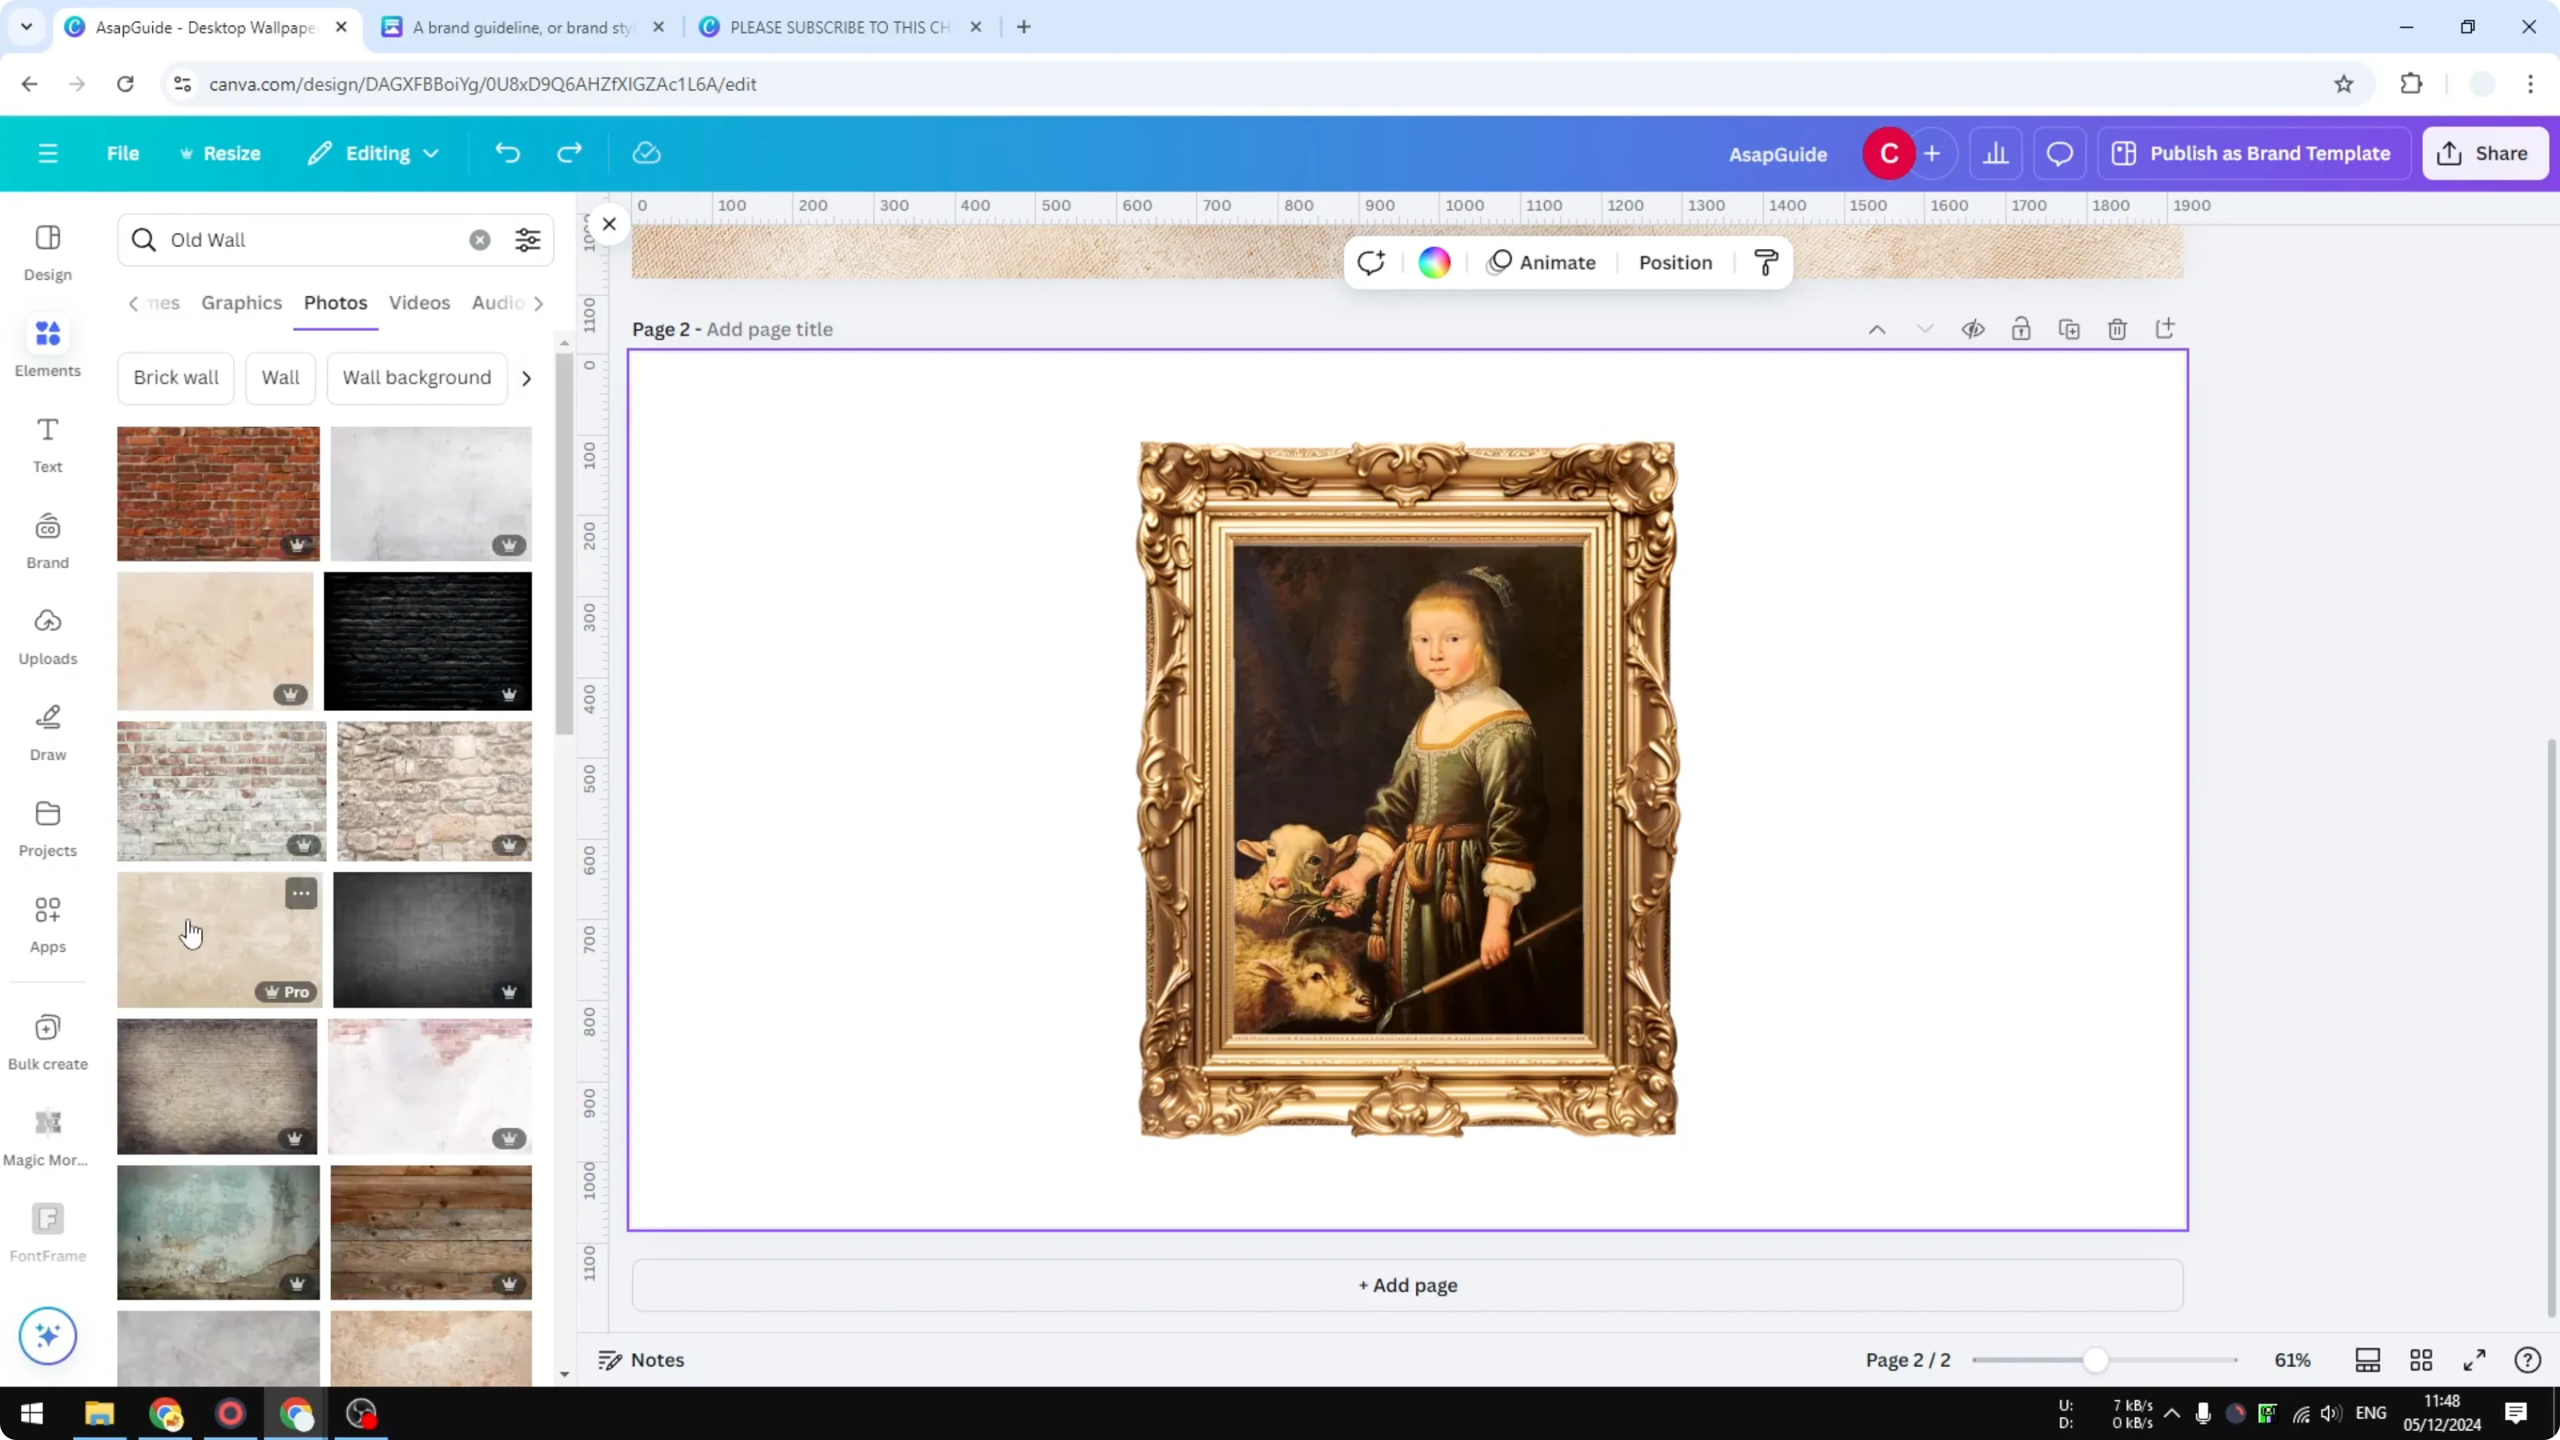
Task: Click Publish as Brand Template
Action: 2253,153
